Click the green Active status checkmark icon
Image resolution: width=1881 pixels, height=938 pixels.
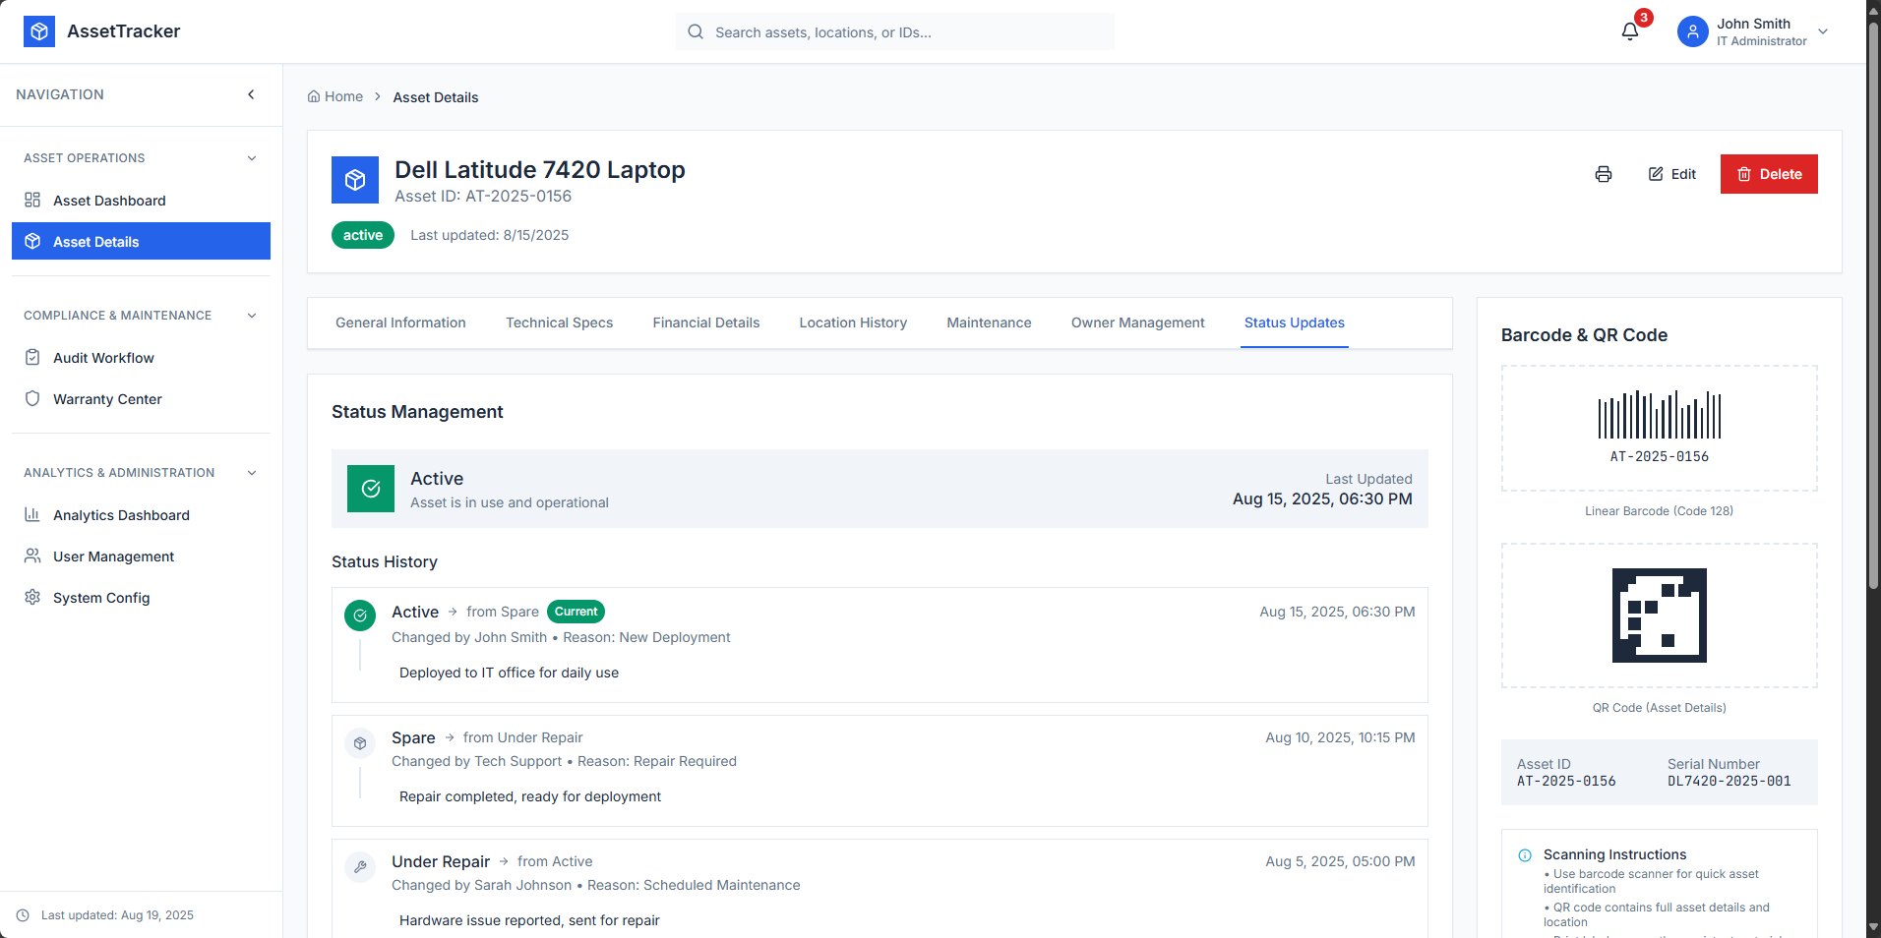[371, 489]
